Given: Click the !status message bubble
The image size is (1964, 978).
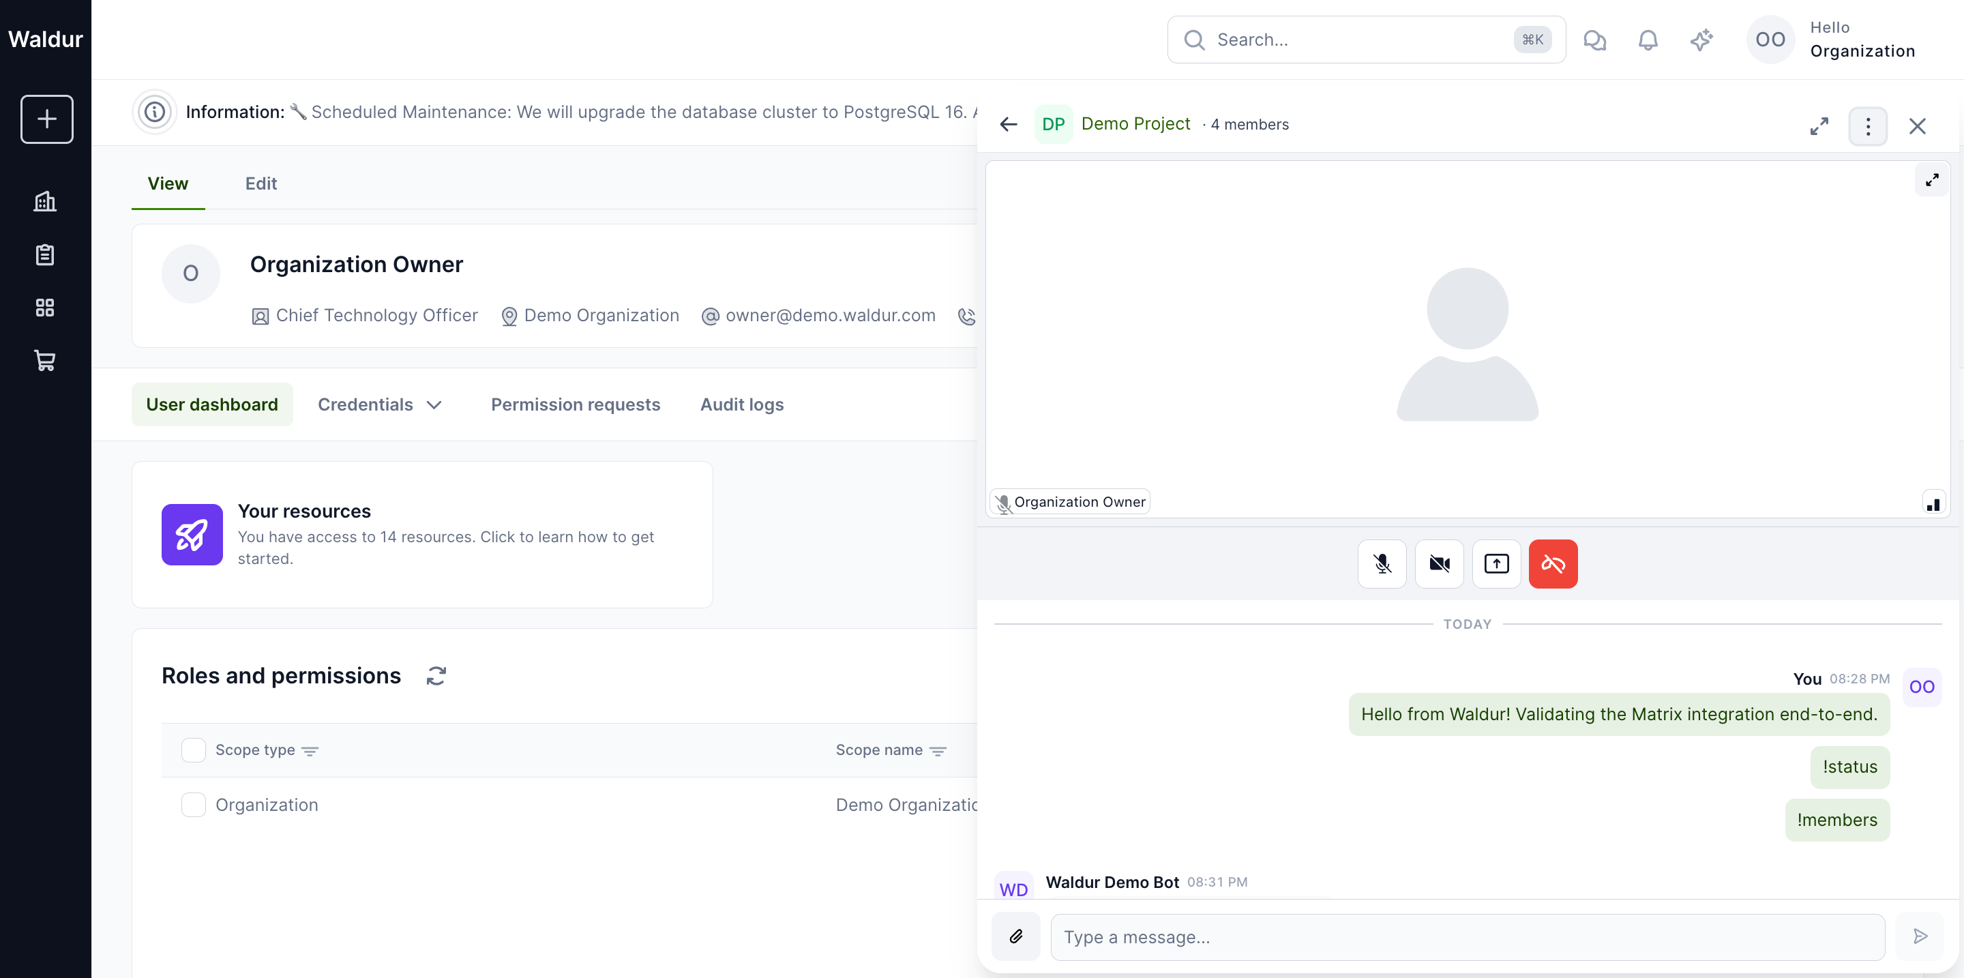Looking at the screenshot, I should click(x=1849, y=767).
